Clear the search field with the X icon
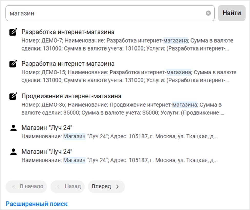Image resolution: width=250 pixels, height=210 pixels. point(208,13)
